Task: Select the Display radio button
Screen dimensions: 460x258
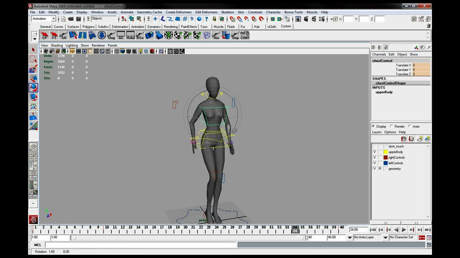Action: click(373, 126)
